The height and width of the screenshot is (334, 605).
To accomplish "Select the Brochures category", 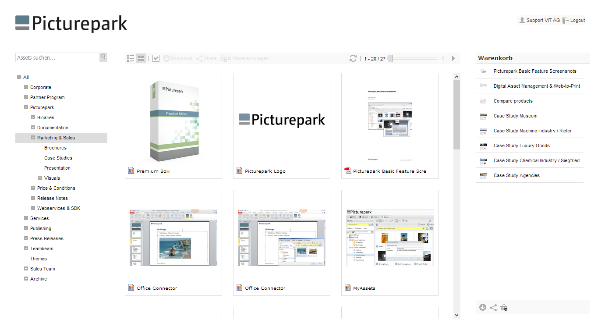I will tap(55, 148).
